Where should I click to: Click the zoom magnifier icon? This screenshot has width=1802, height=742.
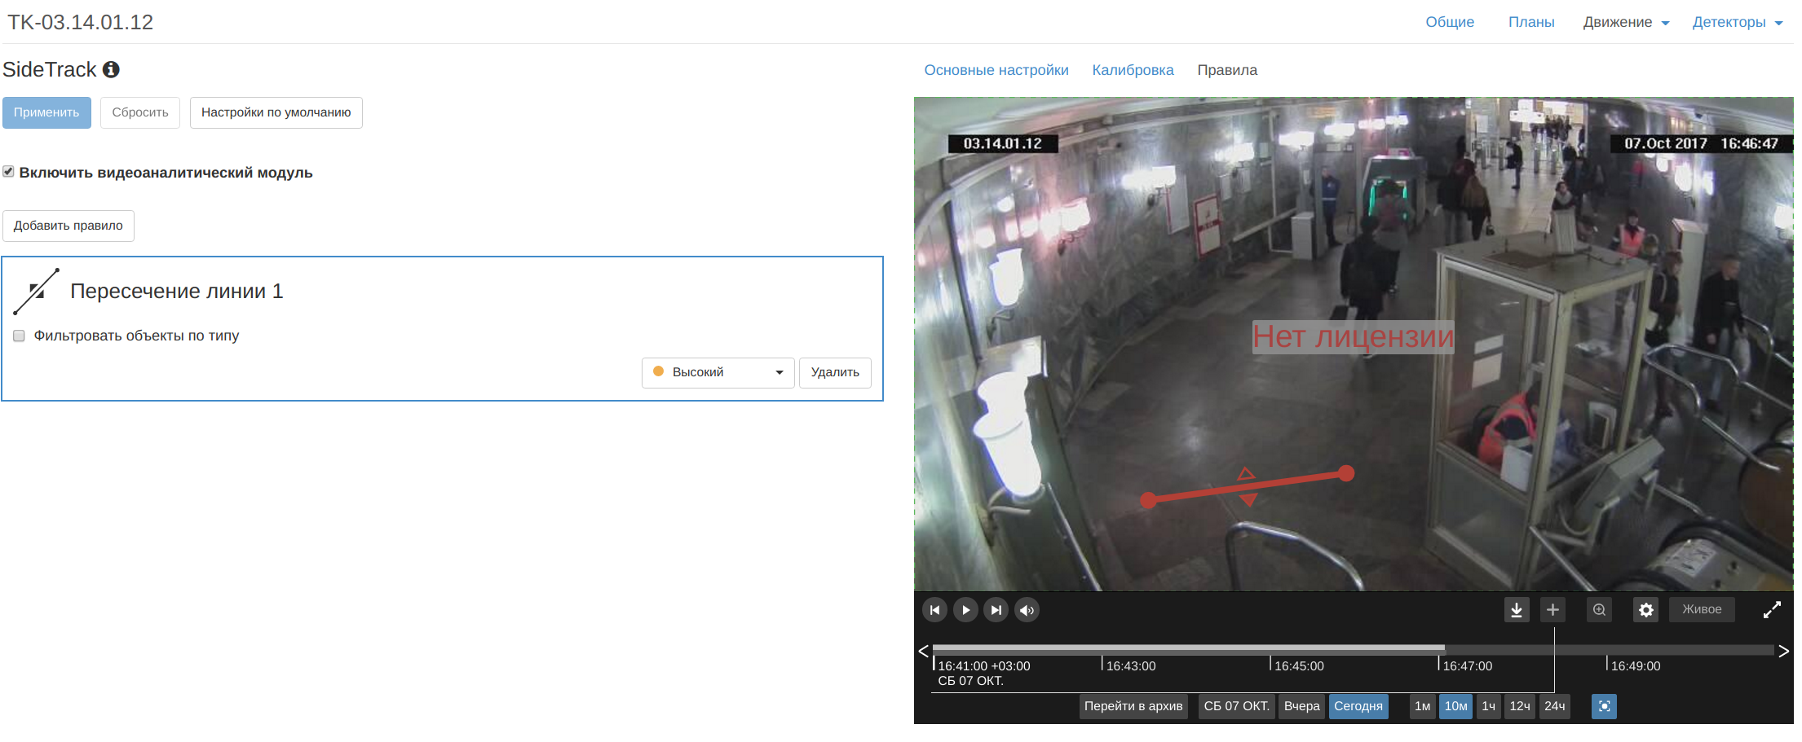click(x=1599, y=610)
